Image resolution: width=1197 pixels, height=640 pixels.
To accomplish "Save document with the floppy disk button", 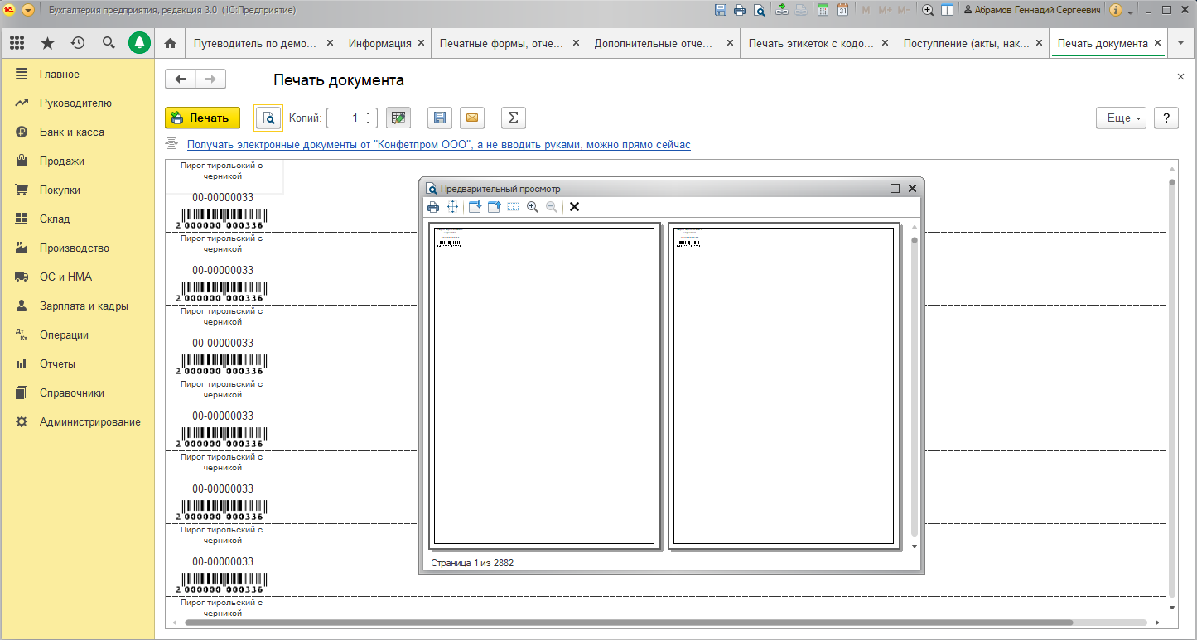I will coord(440,118).
